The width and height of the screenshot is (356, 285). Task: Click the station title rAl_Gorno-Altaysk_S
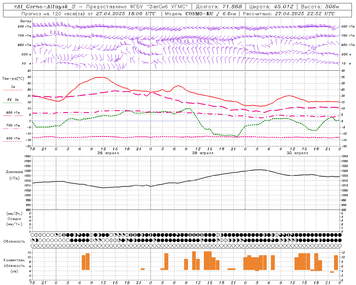click(44, 7)
